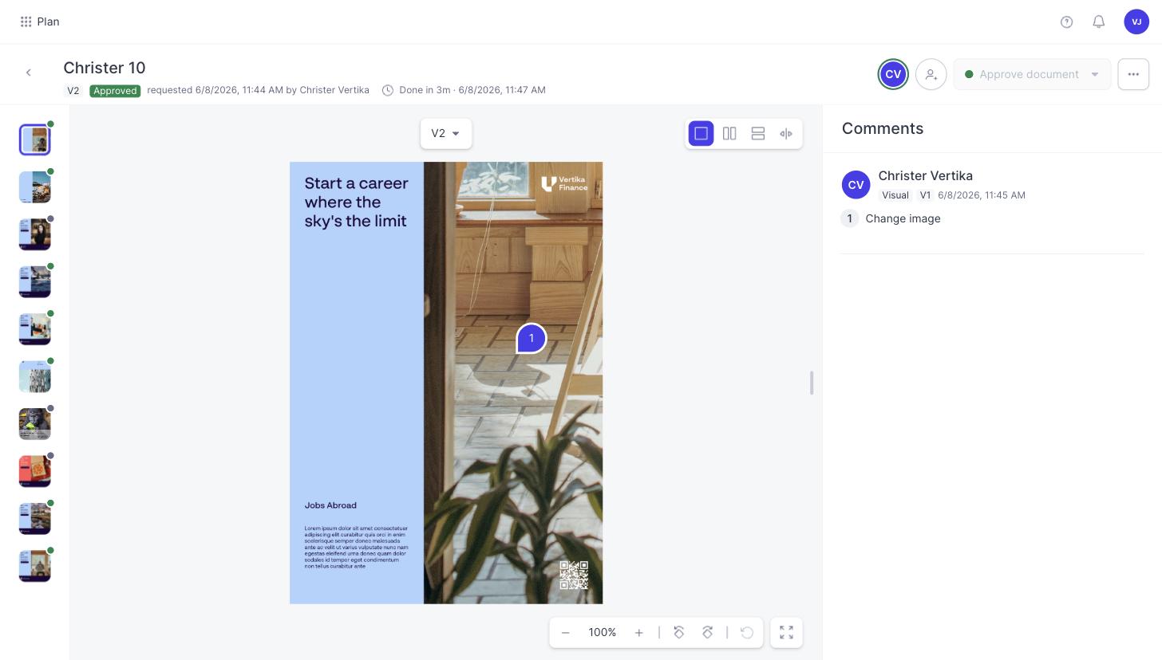Viewport: 1162px width, 660px height.
Task: Click the Christer 10 document title
Action: [105, 68]
